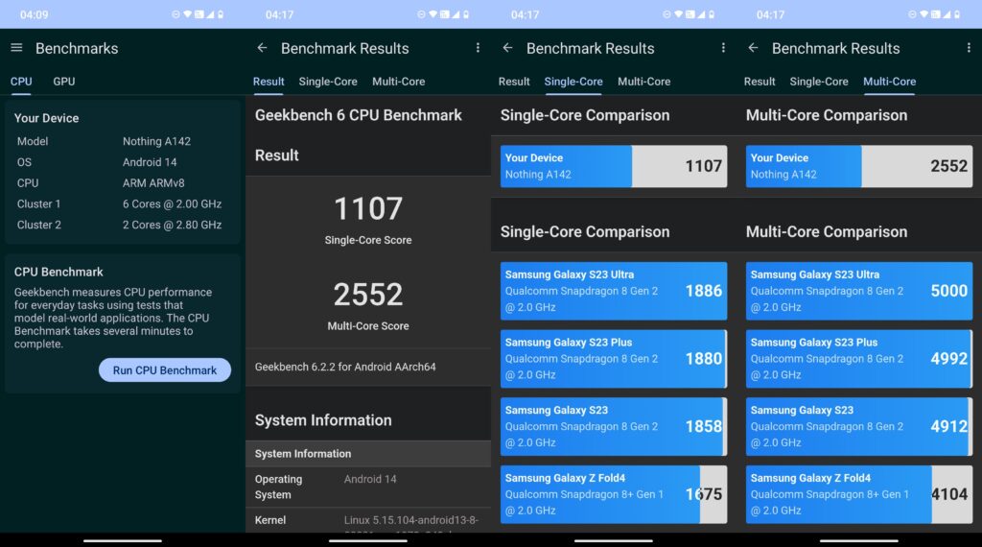Tap back arrow on Single-Core Comparison screen
Viewport: 982px width, 547px height.
tap(507, 48)
